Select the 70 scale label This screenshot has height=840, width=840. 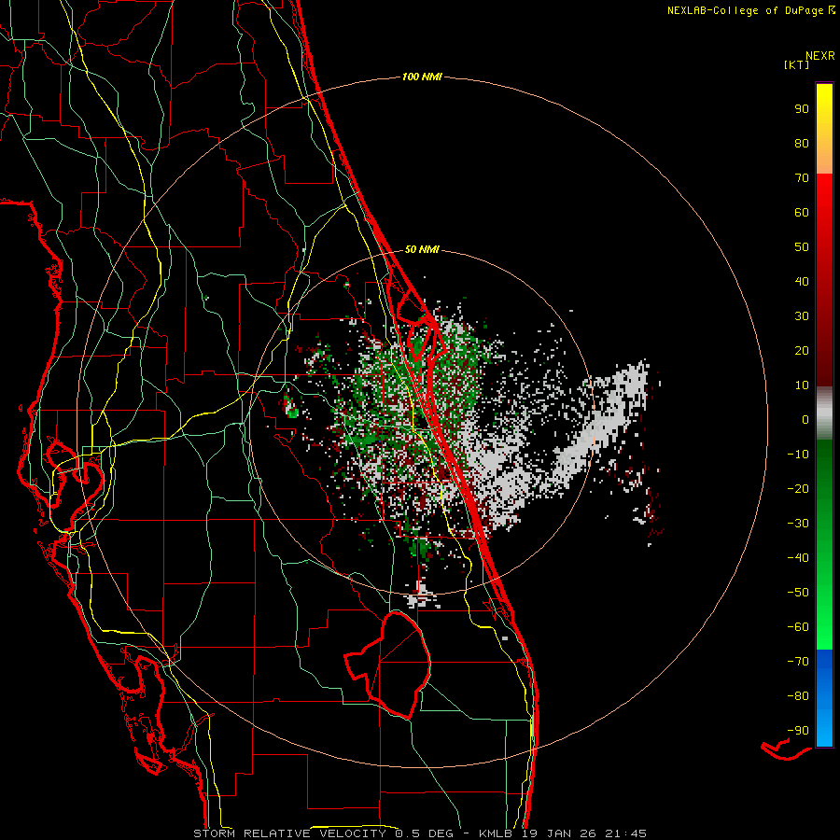pos(802,178)
